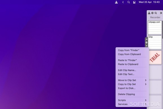This screenshot has width=163, height=109.
Task: Open the Move to Clip Set submenu
Action: (x=132, y=80)
